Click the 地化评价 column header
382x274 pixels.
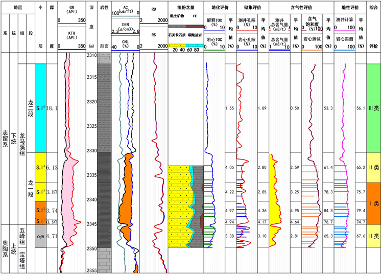point(214,8)
